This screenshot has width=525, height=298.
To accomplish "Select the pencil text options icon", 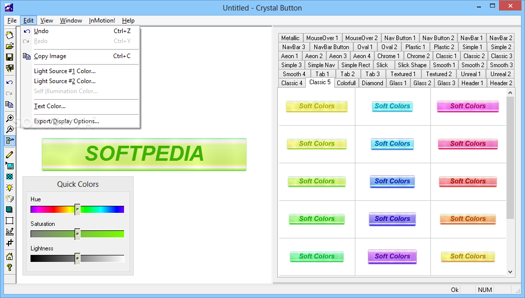I will (x=10, y=155).
